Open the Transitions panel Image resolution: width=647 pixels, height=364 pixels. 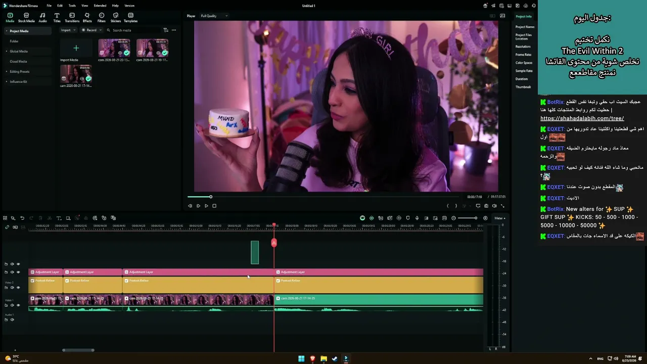tap(72, 18)
